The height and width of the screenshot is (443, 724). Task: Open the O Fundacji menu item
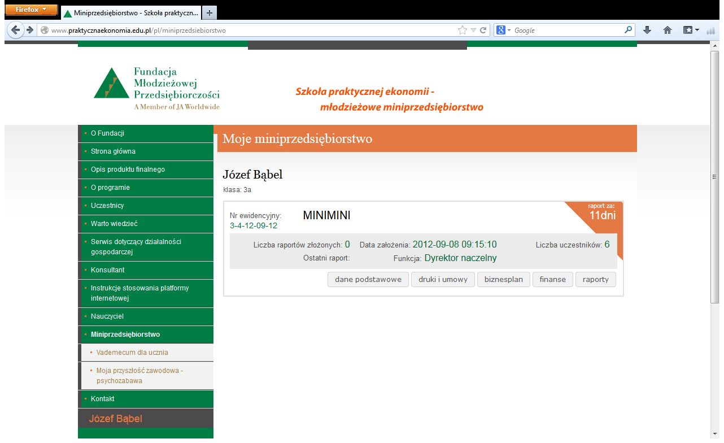coord(146,133)
